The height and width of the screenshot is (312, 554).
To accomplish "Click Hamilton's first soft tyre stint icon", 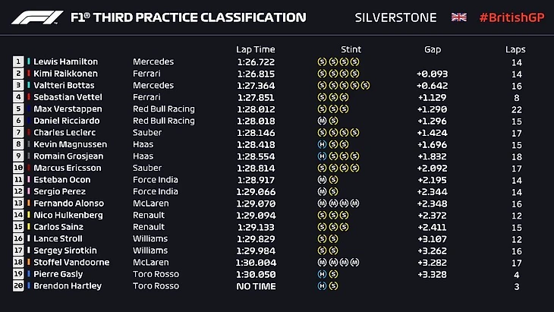I will (322, 61).
